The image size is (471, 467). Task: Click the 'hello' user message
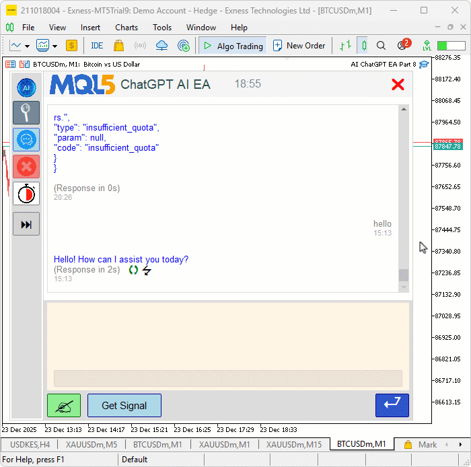(x=382, y=223)
